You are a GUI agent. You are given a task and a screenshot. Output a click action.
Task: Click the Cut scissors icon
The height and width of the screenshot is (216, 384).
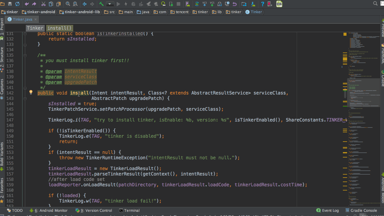(x=43, y=4)
